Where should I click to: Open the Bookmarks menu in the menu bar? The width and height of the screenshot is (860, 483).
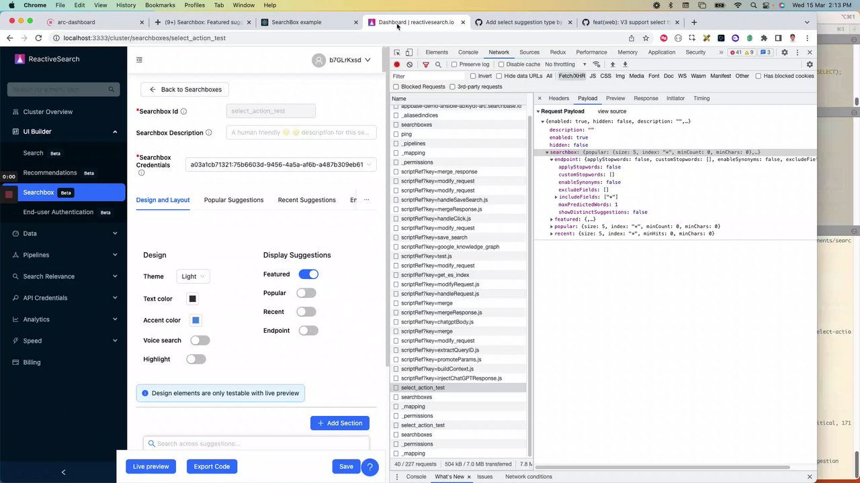click(160, 5)
